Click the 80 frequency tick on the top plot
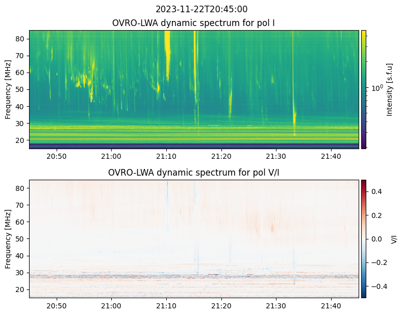This screenshot has width=403, height=315. pyautogui.click(x=22, y=39)
